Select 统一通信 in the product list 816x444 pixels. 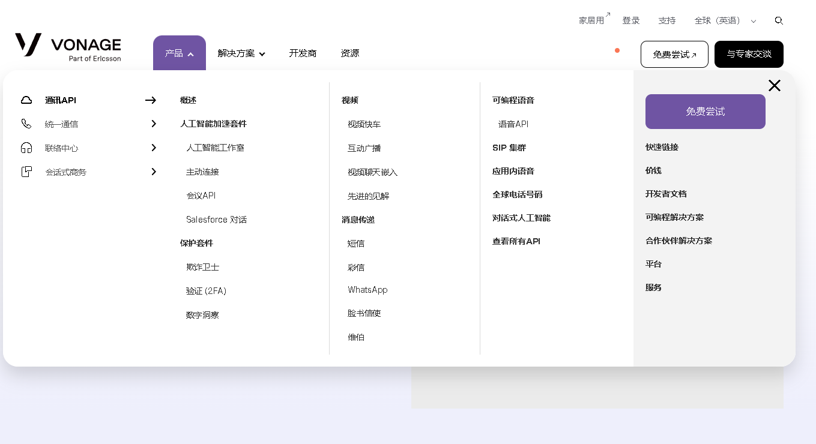pyautogui.click(x=61, y=124)
